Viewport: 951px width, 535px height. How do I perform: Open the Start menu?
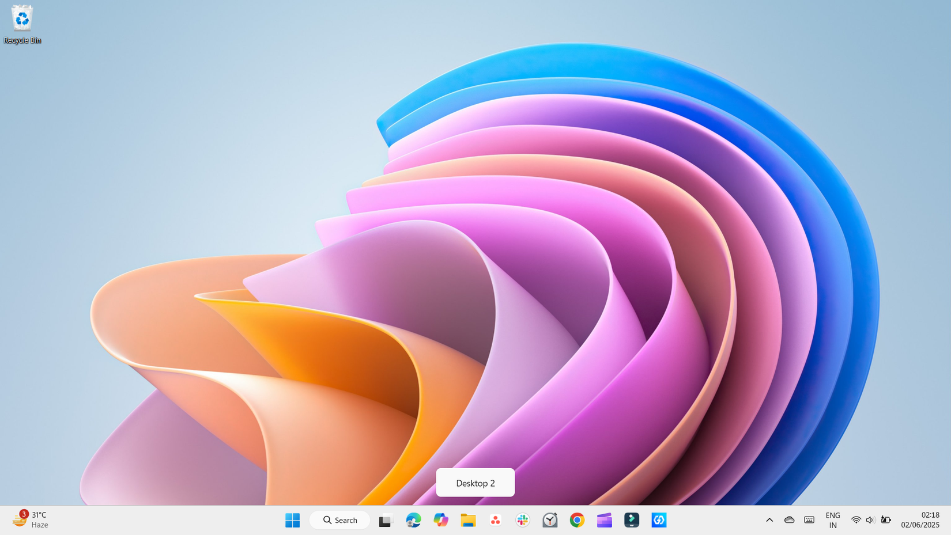point(292,520)
